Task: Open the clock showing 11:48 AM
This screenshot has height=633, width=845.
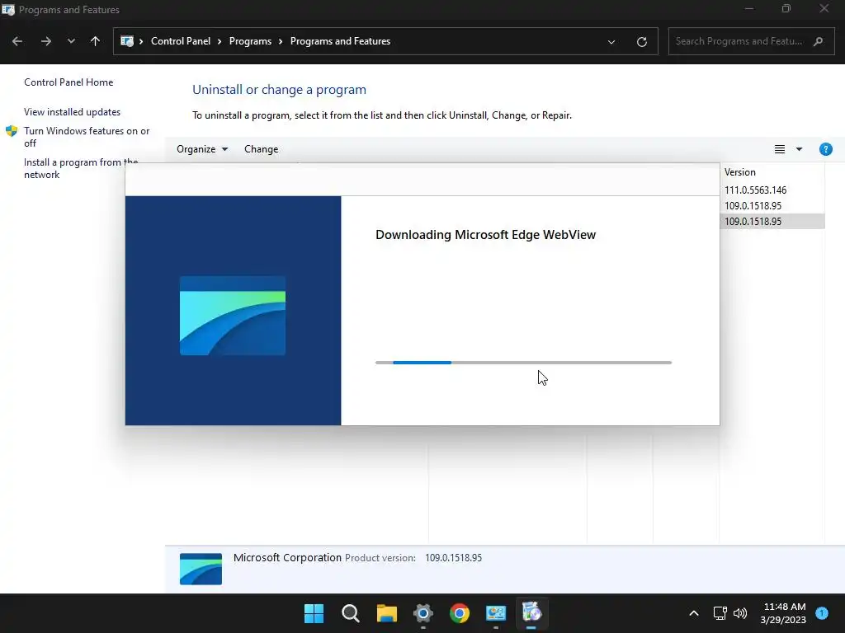Action: click(x=783, y=613)
